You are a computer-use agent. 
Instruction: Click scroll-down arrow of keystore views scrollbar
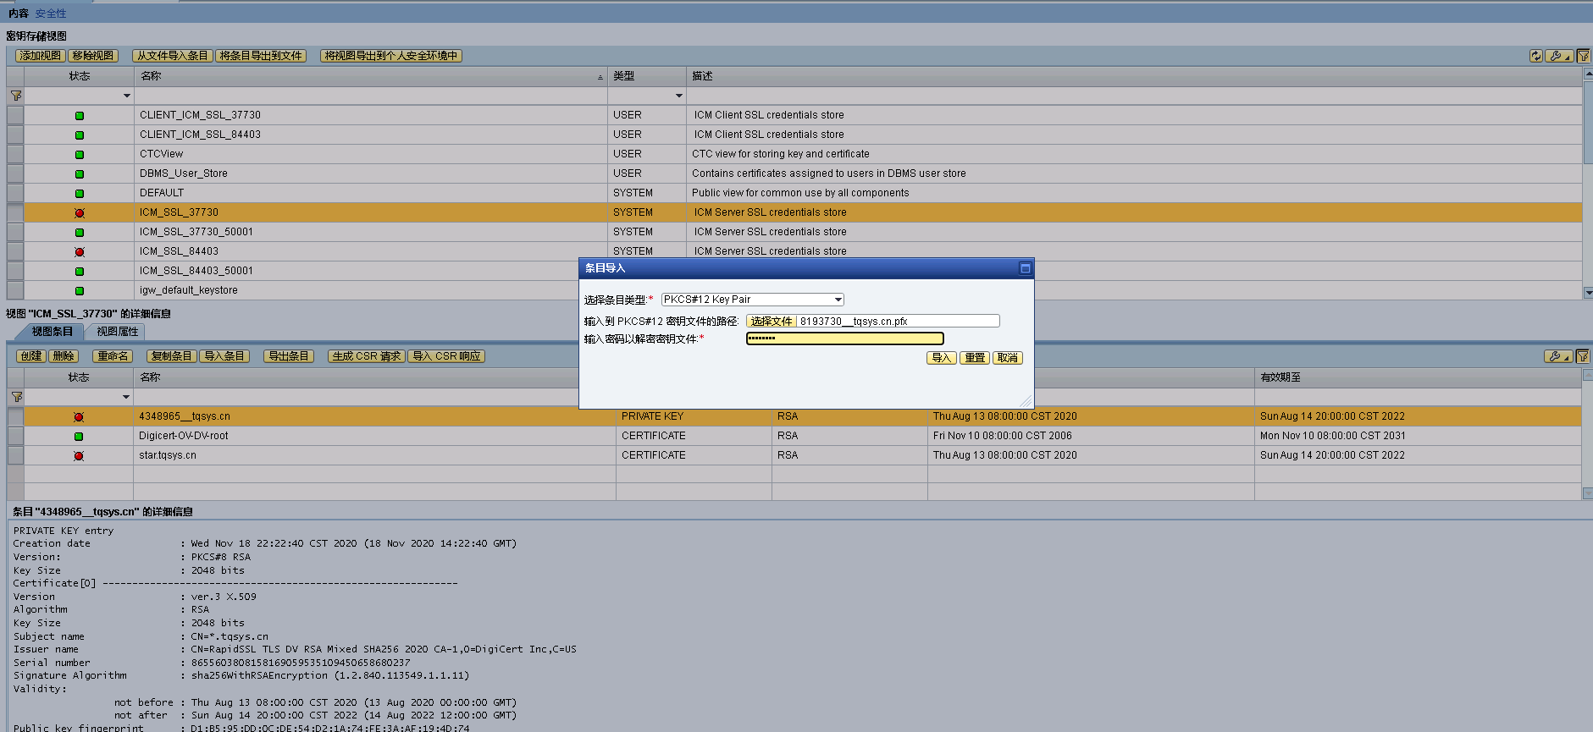(1588, 293)
